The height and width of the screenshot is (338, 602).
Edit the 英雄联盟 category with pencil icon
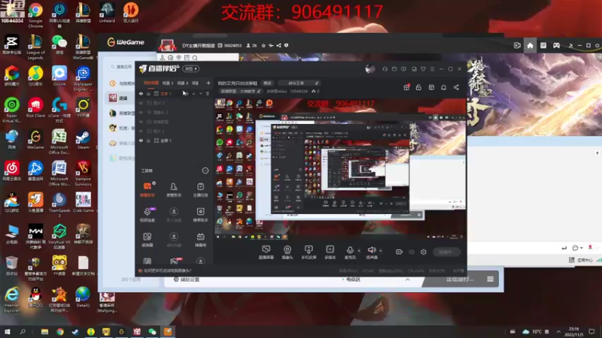259,91
